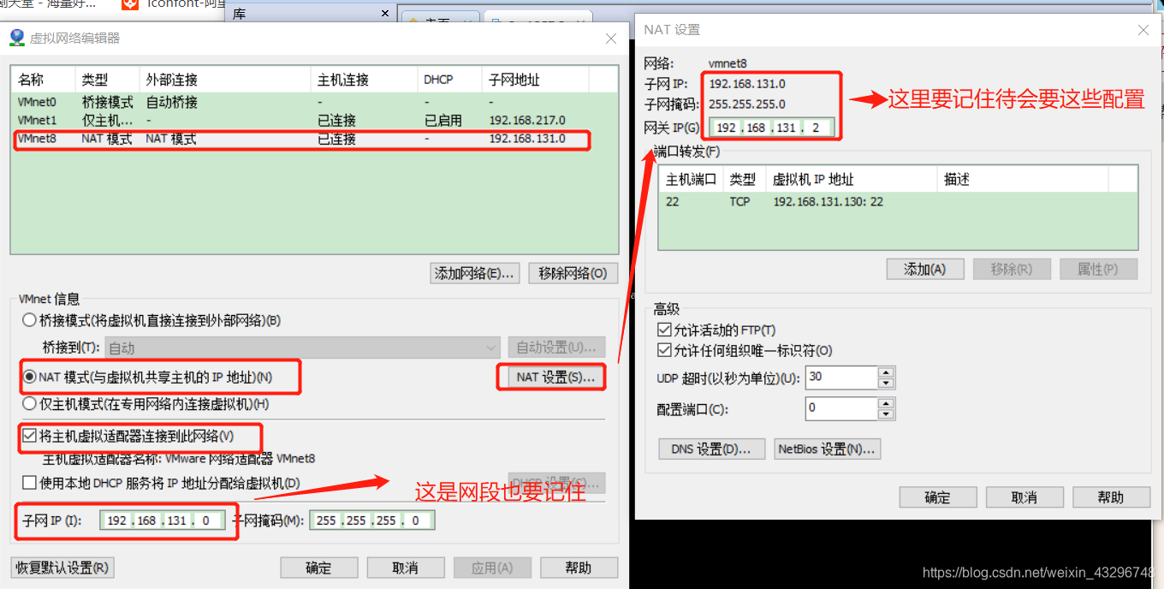Enable local DHCP service checkbox
The width and height of the screenshot is (1164, 589).
(x=30, y=483)
